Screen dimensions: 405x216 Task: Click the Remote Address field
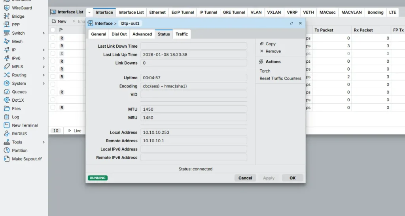193,141
